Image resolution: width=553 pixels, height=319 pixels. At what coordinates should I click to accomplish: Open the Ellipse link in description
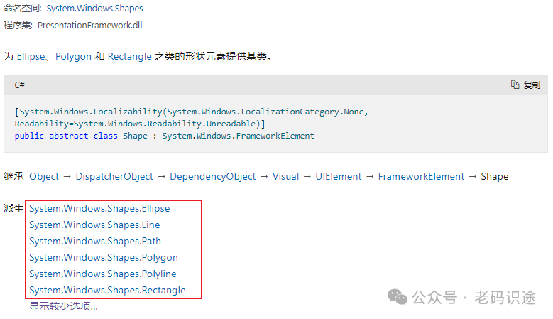pyautogui.click(x=31, y=56)
